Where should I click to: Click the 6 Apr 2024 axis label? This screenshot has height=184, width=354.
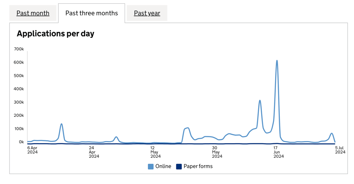click(x=32, y=150)
